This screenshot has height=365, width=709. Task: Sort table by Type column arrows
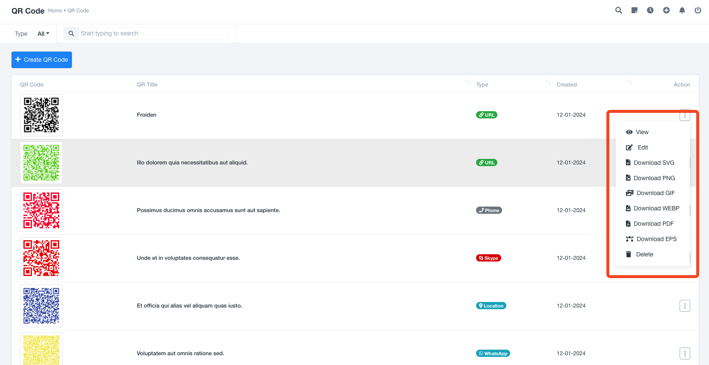coord(548,82)
